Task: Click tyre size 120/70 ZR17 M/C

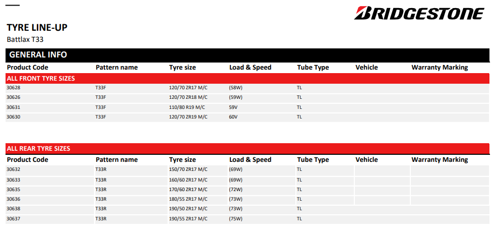Action: [189, 88]
